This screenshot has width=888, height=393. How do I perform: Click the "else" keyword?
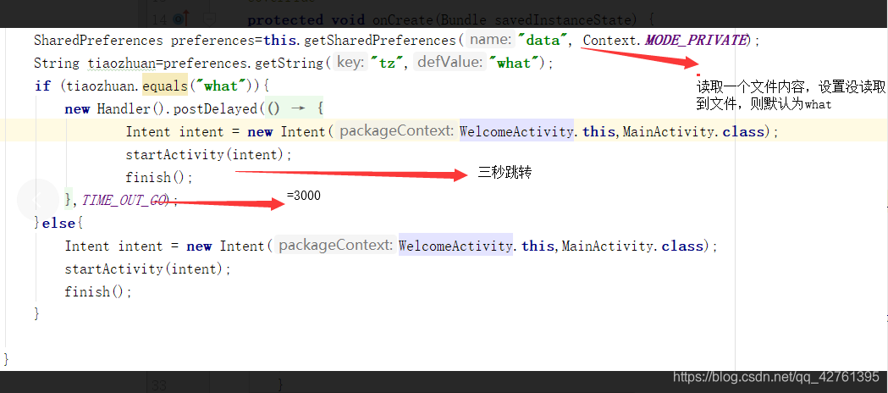(x=59, y=224)
